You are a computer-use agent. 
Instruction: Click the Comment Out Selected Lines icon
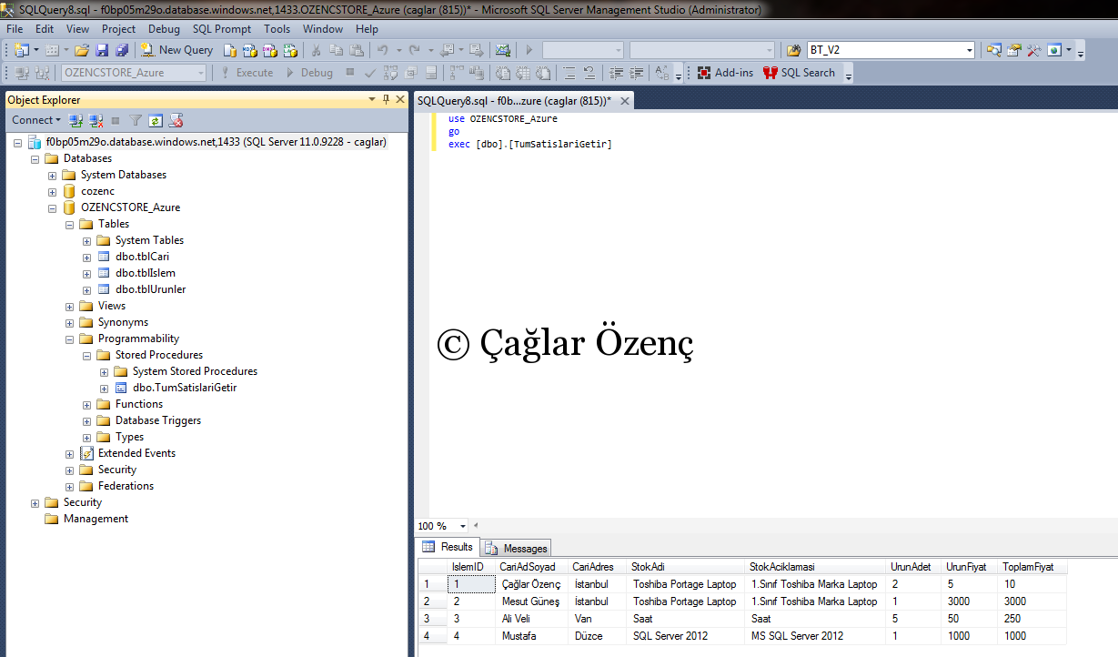click(x=570, y=73)
